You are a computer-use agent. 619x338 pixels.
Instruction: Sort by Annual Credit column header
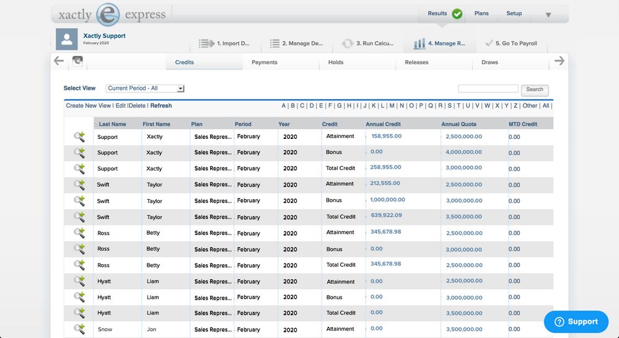pos(383,124)
